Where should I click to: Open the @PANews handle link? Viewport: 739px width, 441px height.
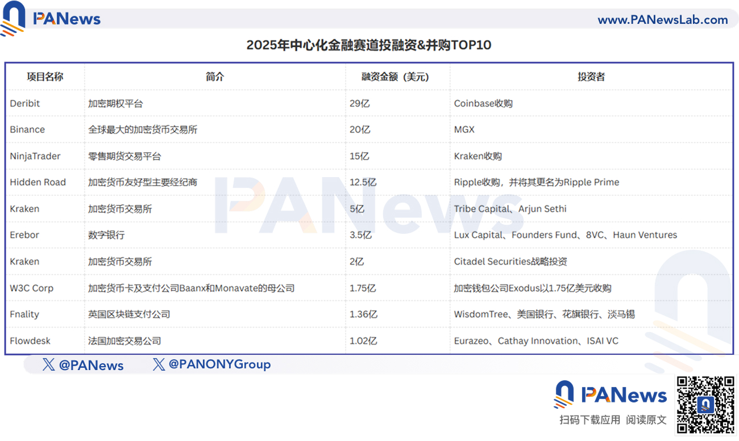point(91,365)
